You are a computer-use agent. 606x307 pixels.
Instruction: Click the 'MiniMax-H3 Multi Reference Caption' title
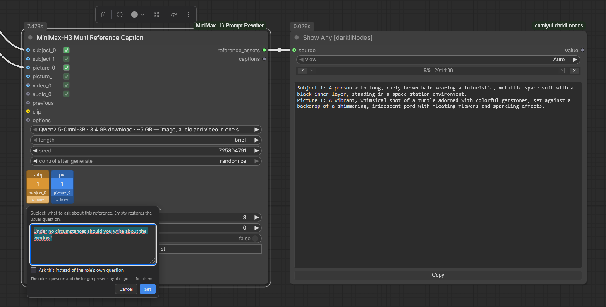point(90,37)
